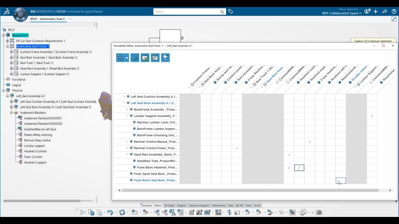Click the camera capture icon in bottom toolbar
Image resolution: width=399 pixels, height=224 pixels.
pyautogui.click(x=319, y=212)
